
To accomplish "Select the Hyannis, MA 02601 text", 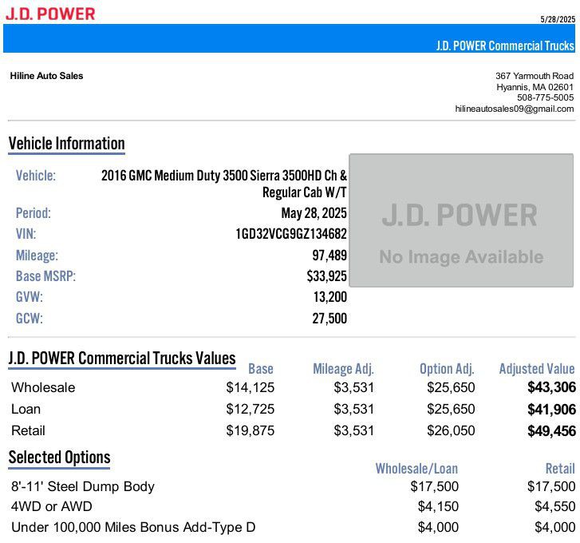I will tap(535, 87).
